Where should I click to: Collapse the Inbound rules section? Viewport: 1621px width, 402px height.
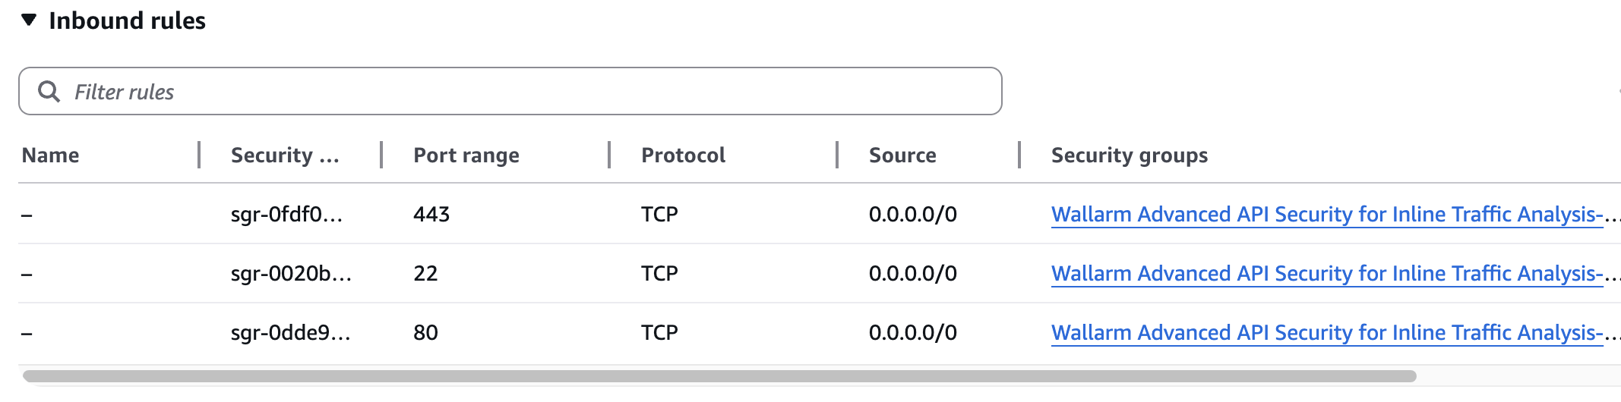coord(29,20)
